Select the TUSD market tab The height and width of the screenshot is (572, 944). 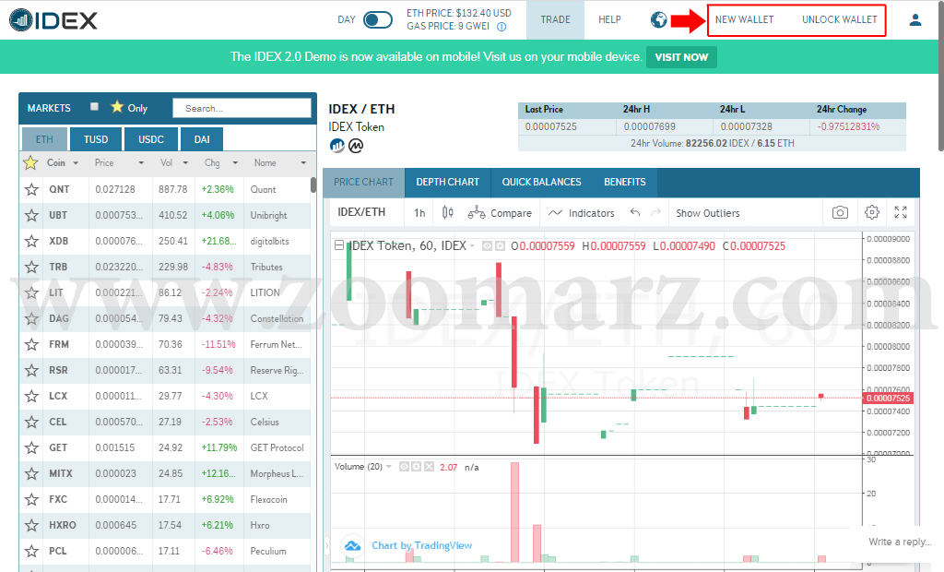(96, 139)
